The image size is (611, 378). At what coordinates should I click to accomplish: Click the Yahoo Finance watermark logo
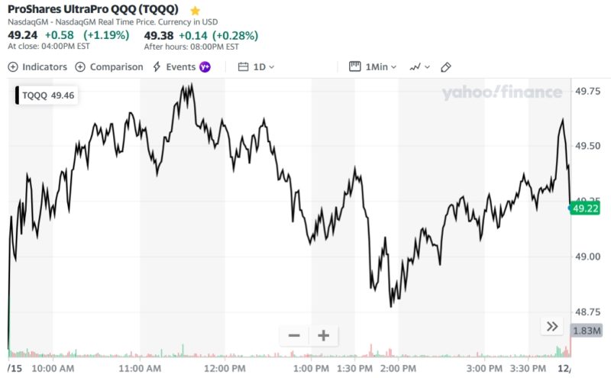click(x=501, y=93)
